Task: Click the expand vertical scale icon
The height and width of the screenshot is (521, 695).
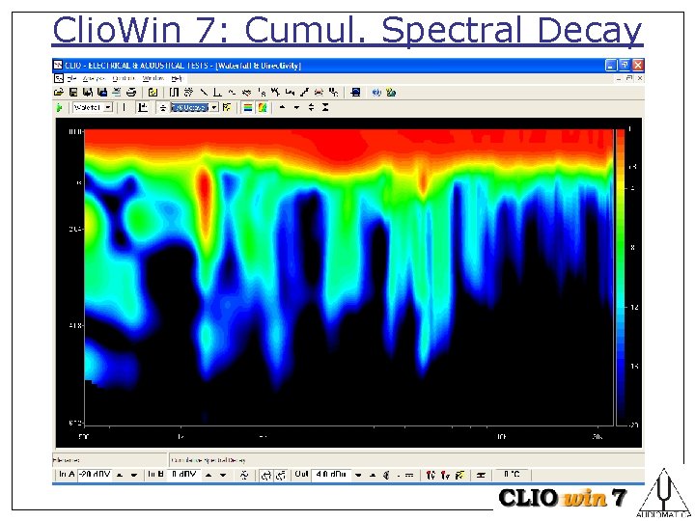Action: pos(311,107)
